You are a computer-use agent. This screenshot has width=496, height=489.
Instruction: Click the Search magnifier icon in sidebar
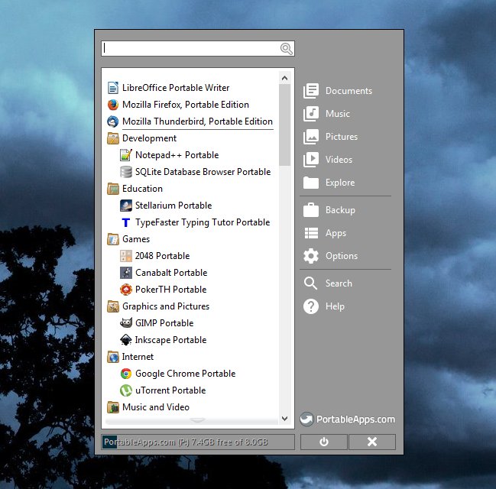coord(310,283)
